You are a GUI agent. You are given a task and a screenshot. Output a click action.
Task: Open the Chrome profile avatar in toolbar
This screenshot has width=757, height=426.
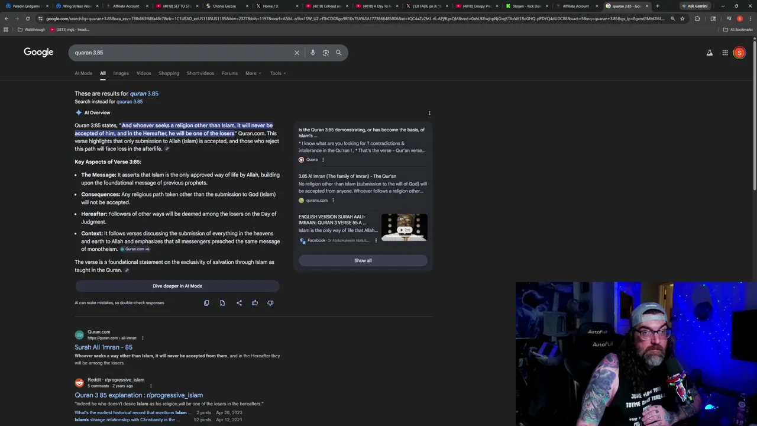pos(739,18)
